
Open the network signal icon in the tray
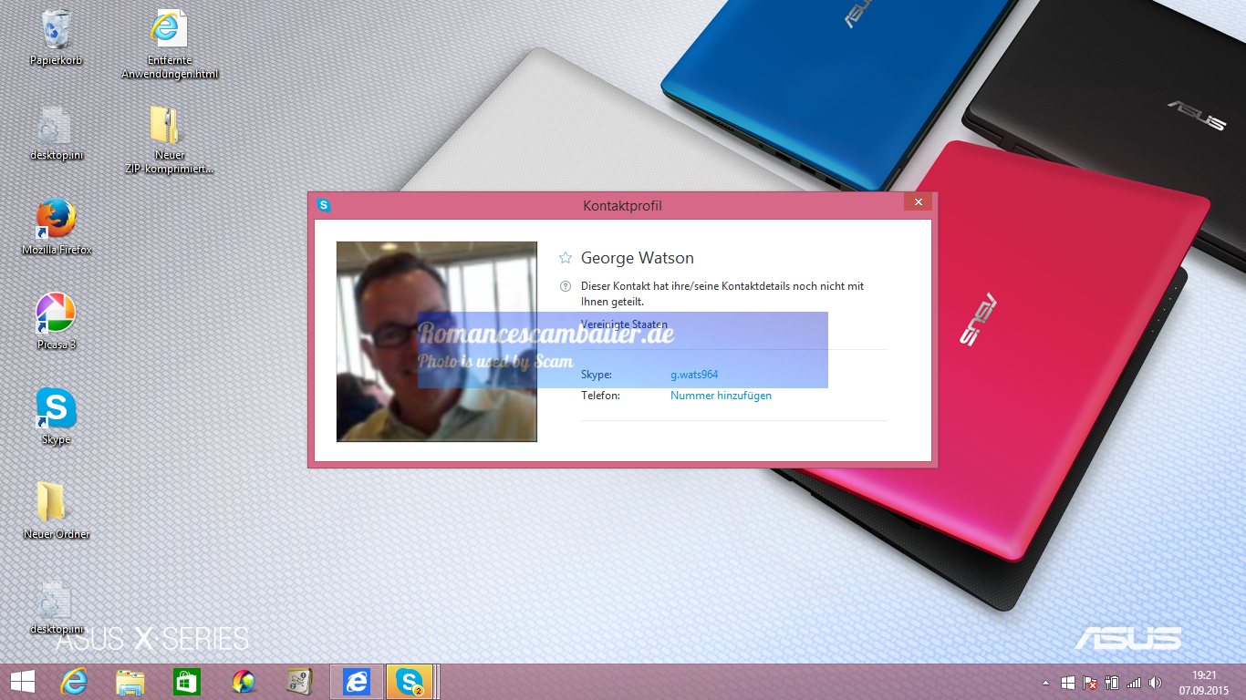pyautogui.click(x=1134, y=682)
